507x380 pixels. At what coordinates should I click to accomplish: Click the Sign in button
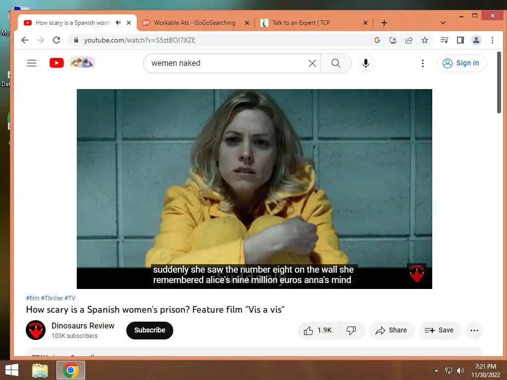461,63
